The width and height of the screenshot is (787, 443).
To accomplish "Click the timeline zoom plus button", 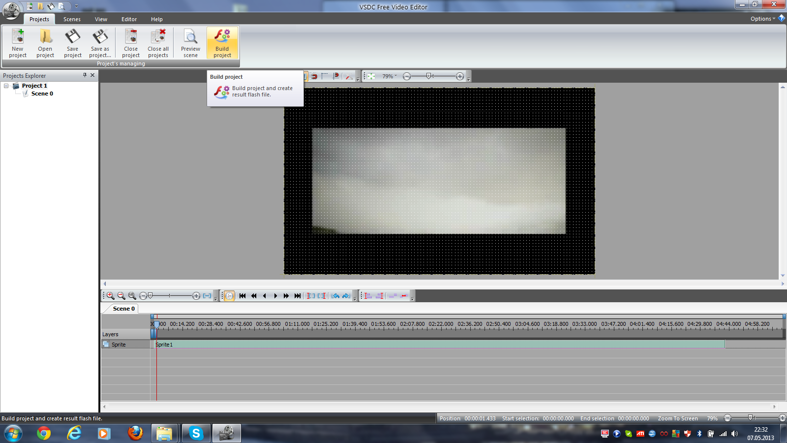I will click(x=196, y=296).
